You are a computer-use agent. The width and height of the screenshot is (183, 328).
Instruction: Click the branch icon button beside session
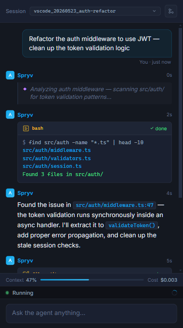pos(171,11)
